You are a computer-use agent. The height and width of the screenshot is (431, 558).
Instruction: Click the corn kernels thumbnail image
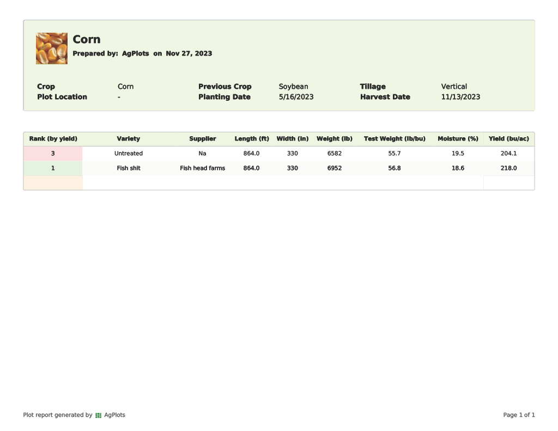pos(52,48)
